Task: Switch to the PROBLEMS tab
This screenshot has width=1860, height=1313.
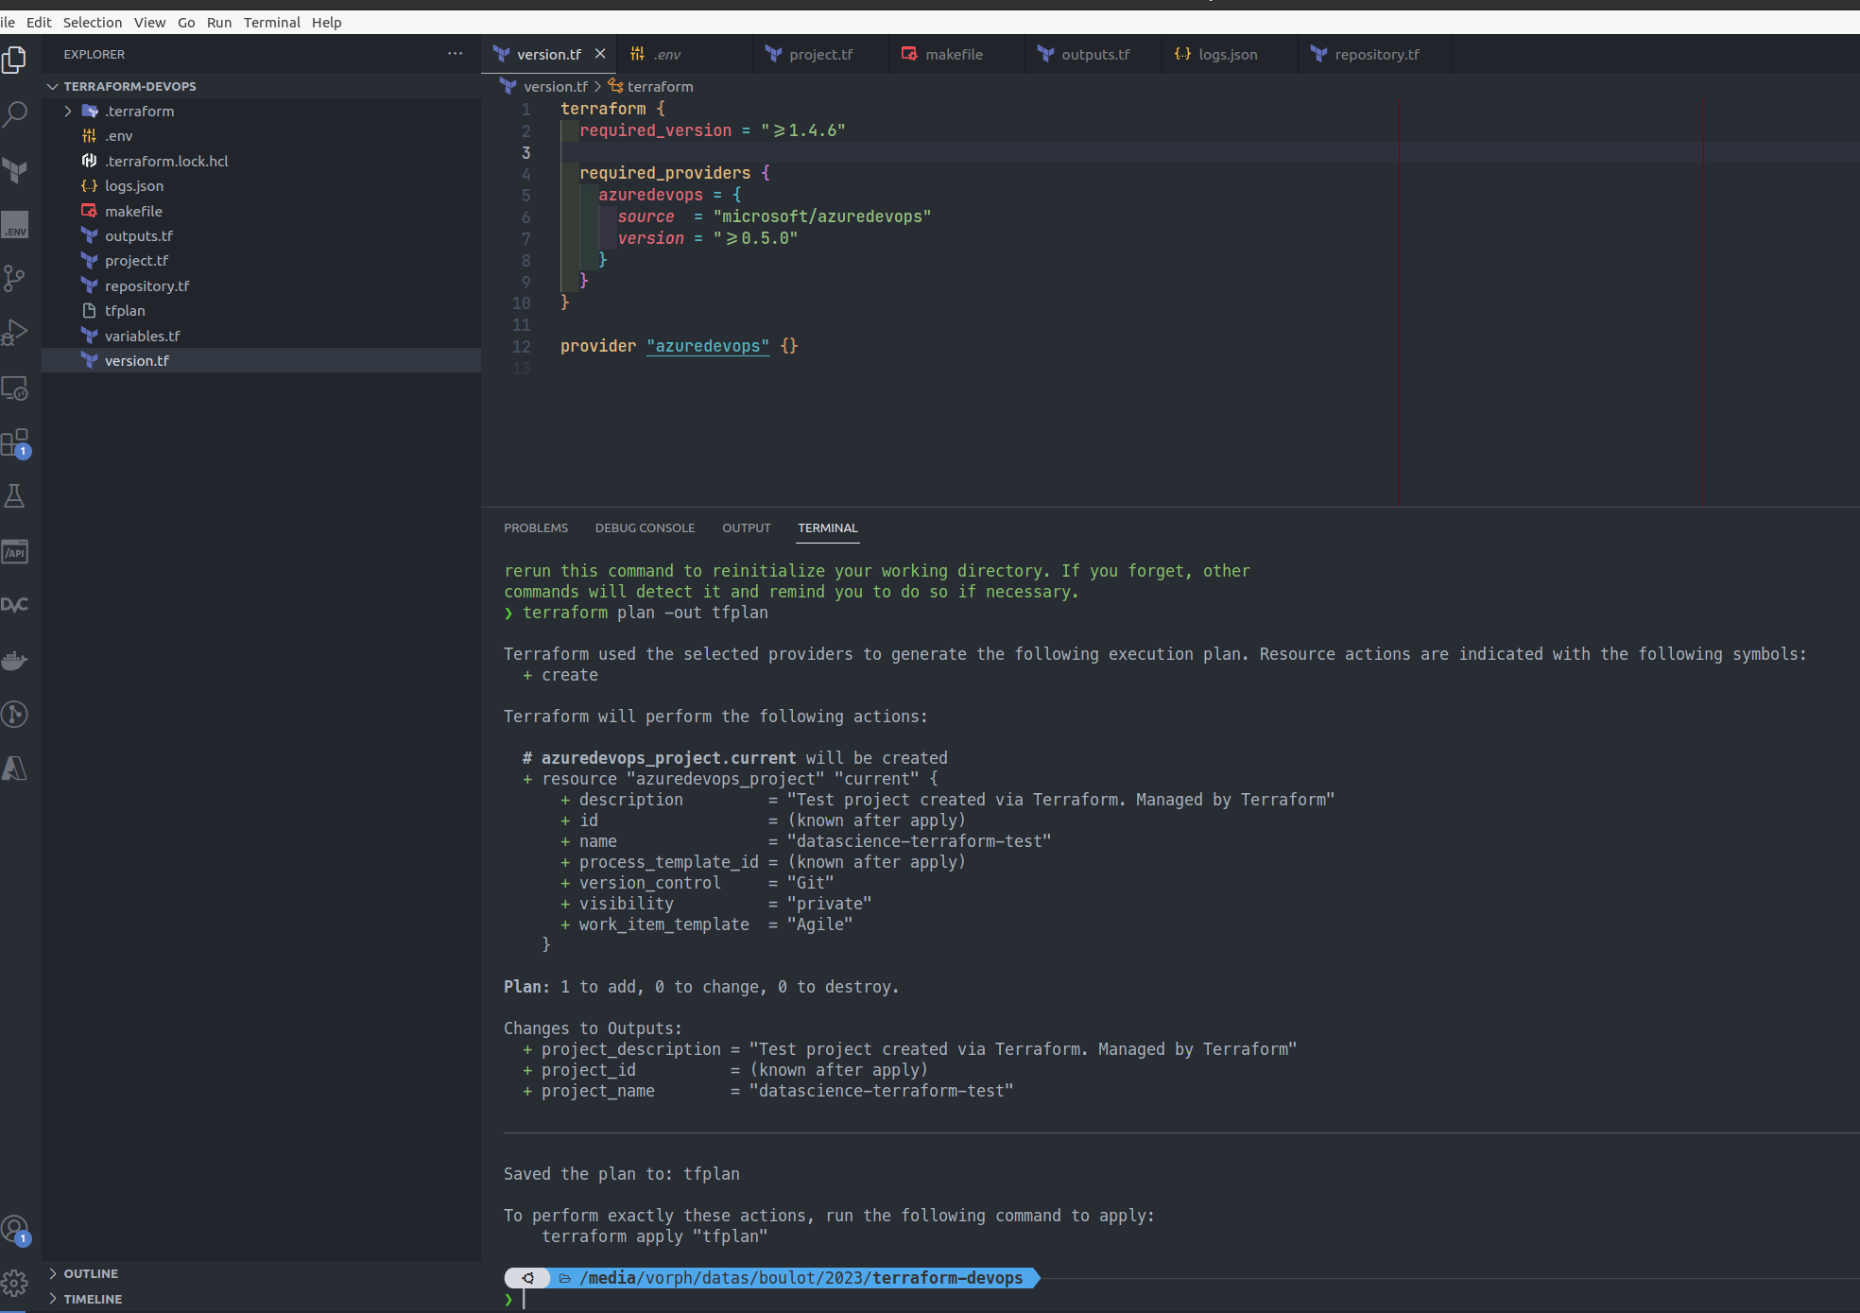Action: coord(536,527)
